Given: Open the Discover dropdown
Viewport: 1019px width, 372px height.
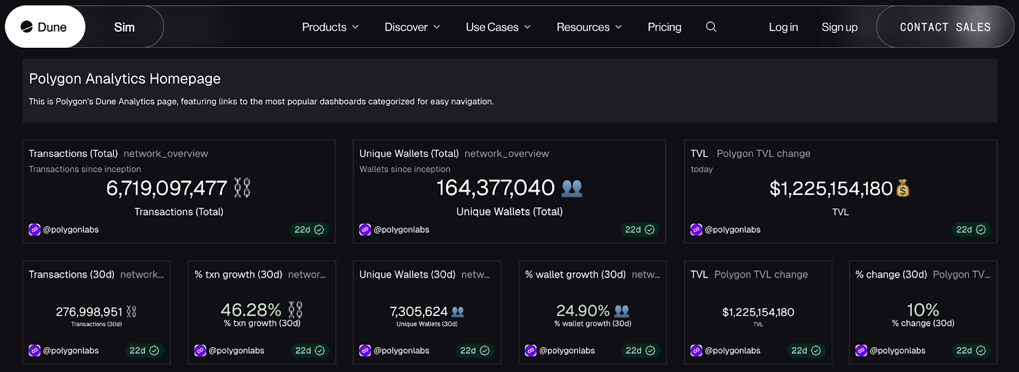Looking at the screenshot, I should pyautogui.click(x=412, y=27).
